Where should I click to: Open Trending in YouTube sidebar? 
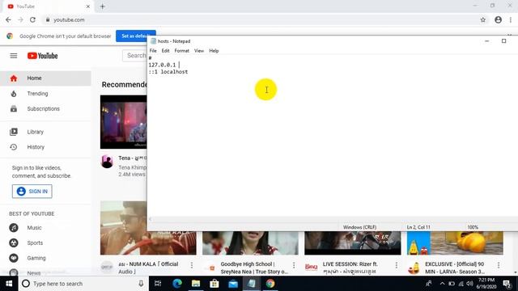click(x=45, y=94)
